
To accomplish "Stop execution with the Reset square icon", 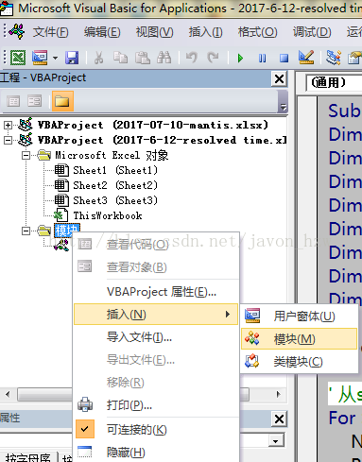I will [x=284, y=59].
